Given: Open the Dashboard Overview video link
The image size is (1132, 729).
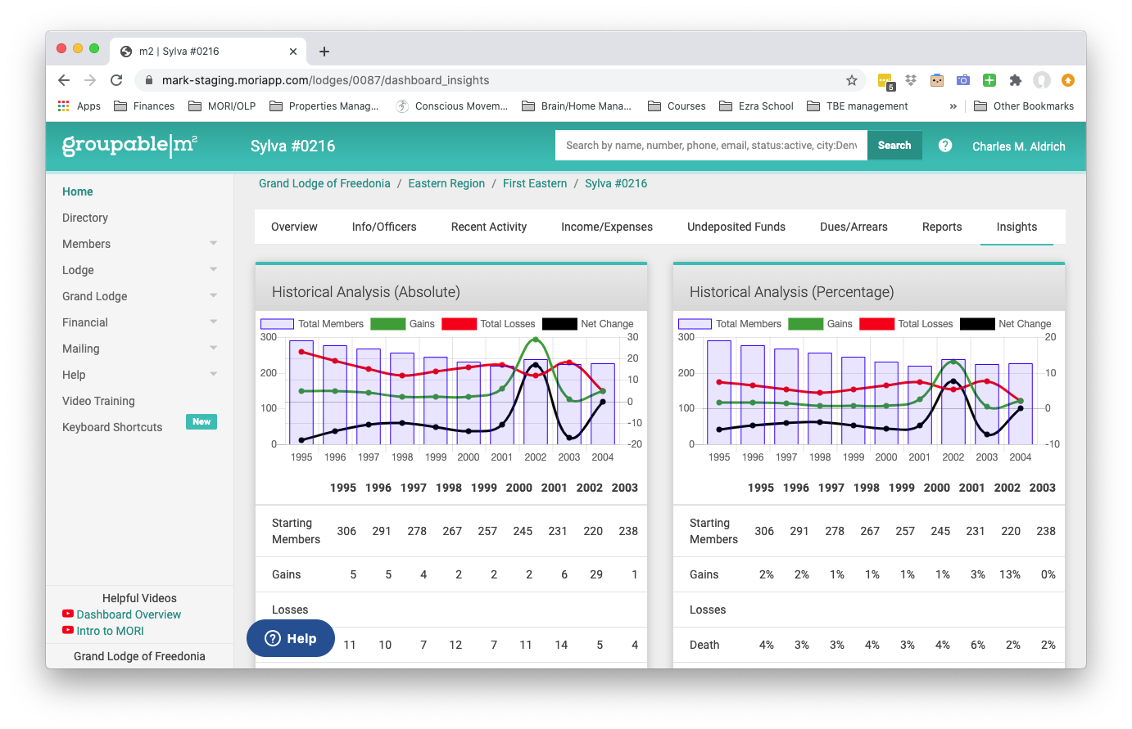Looking at the screenshot, I should point(129,614).
